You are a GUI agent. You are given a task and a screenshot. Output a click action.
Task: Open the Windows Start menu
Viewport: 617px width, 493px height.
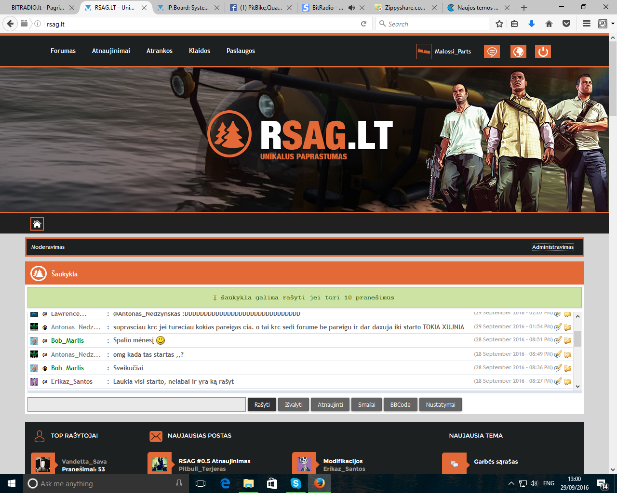12,483
